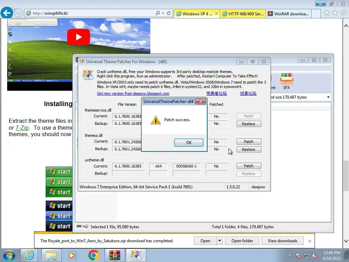Open clock showing 12:46 PM
349x262 pixels.
(x=332, y=256)
